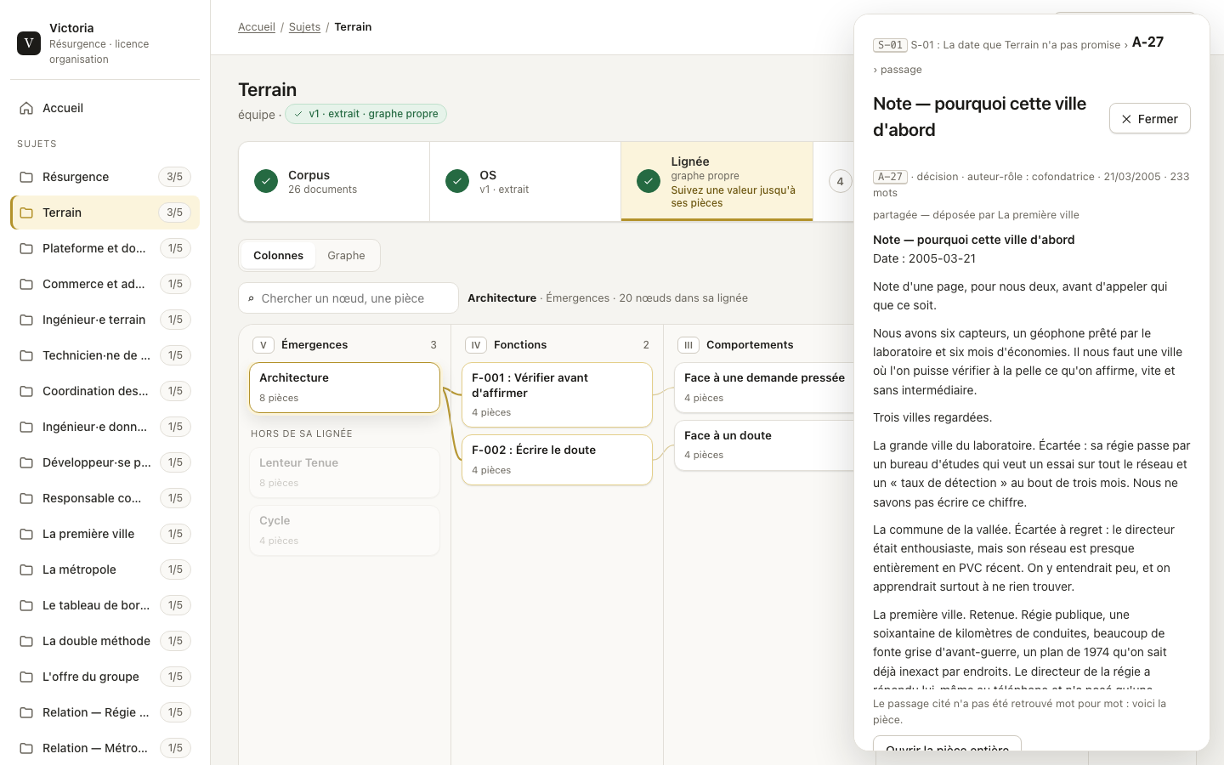Click the green check icon on OS step
Screen dimensions: 1224x765
(x=457, y=181)
